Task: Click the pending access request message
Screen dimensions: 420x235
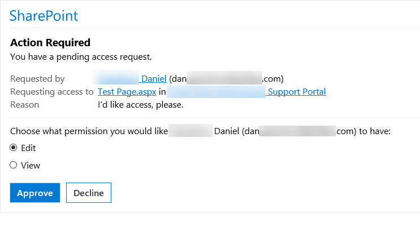Action: pos(81,56)
